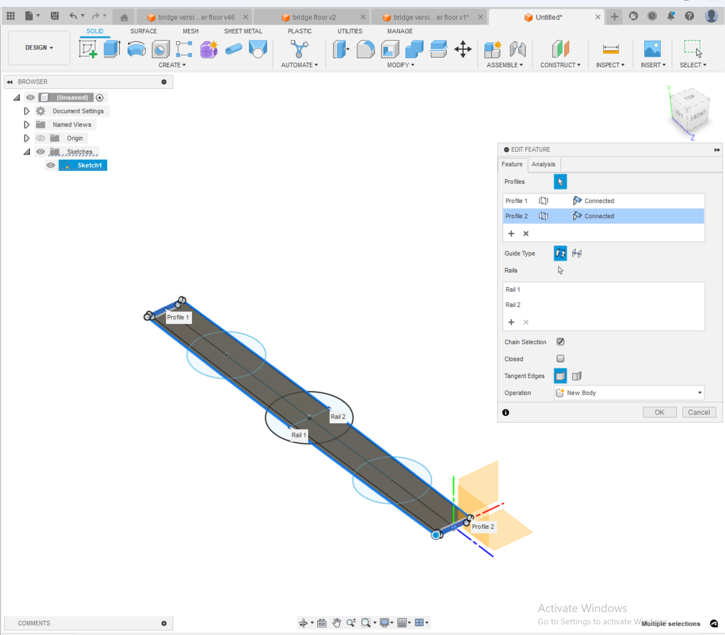This screenshot has height=635, width=725.
Task: Click the Create Sketch tool icon
Action: (x=87, y=49)
